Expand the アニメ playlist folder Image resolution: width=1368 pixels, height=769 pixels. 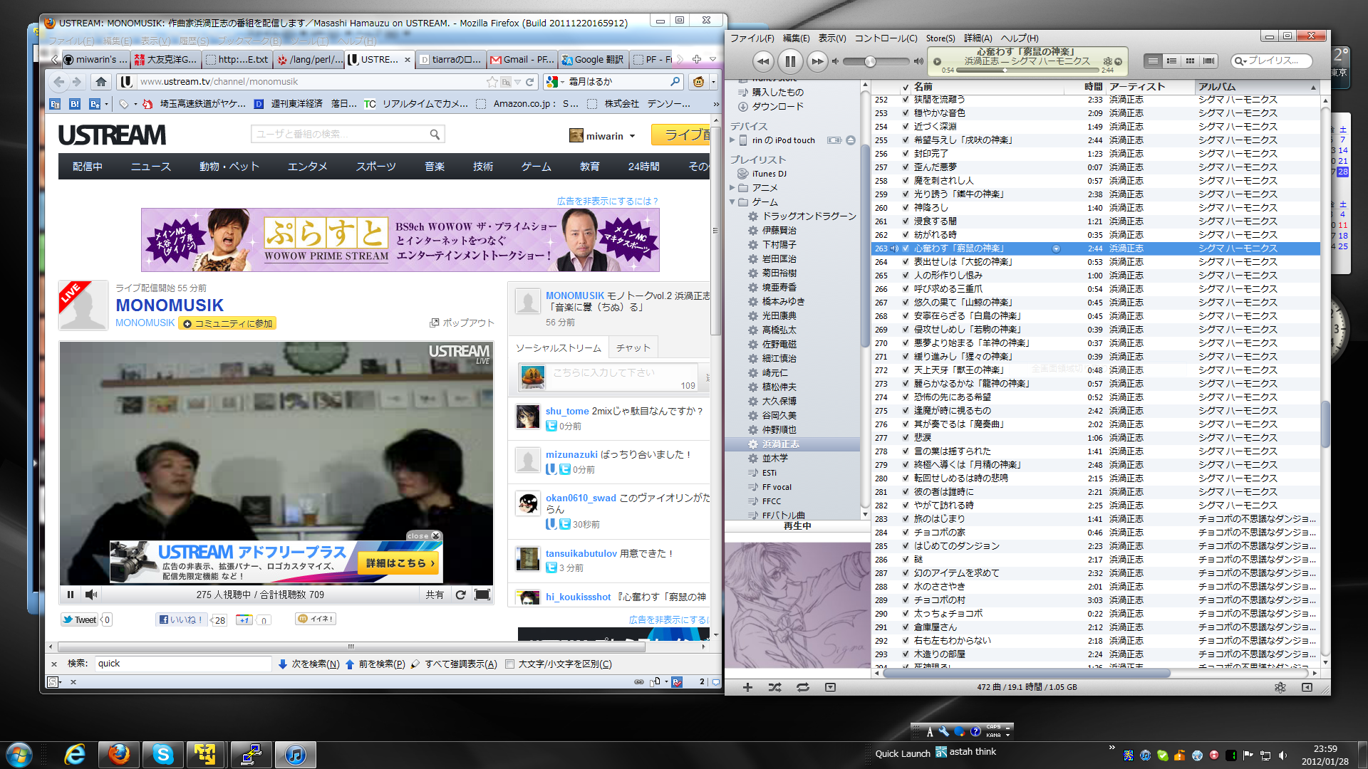732,188
